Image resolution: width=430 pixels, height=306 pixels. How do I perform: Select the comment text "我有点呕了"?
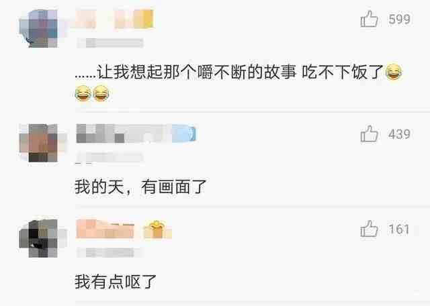click(116, 282)
